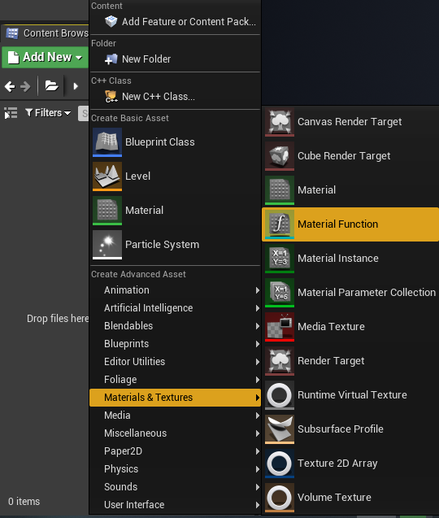Select the Material Function icon

point(280,224)
